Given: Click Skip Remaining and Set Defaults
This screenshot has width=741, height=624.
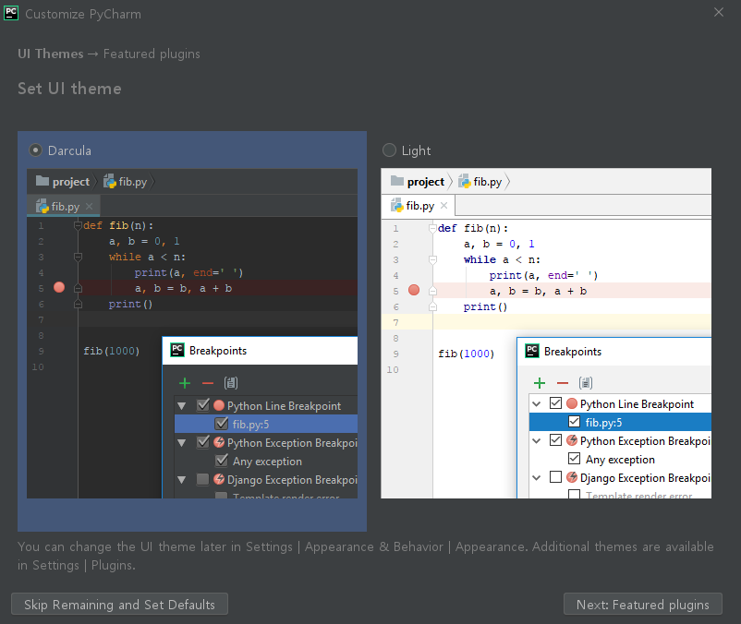Looking at the screenshot, I should pos(119,605).
